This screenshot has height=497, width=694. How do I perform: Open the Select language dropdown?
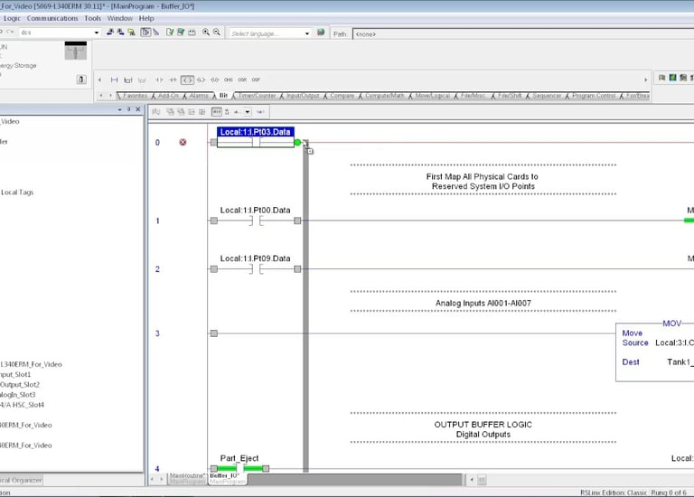(x=307, y=33)
